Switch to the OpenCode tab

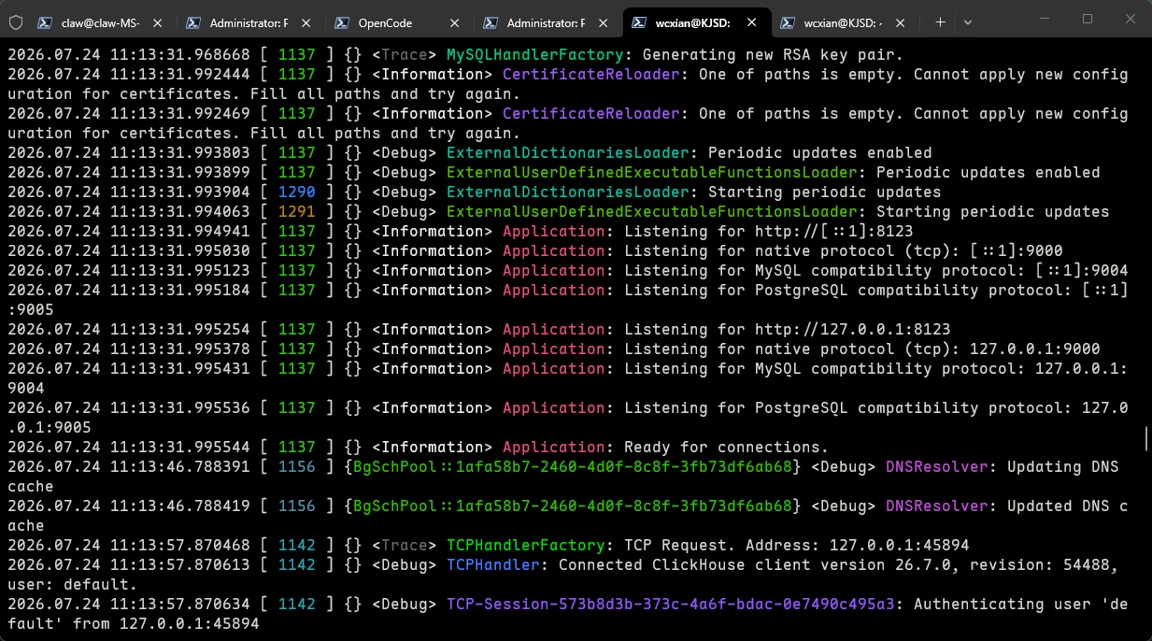(399, 21)
